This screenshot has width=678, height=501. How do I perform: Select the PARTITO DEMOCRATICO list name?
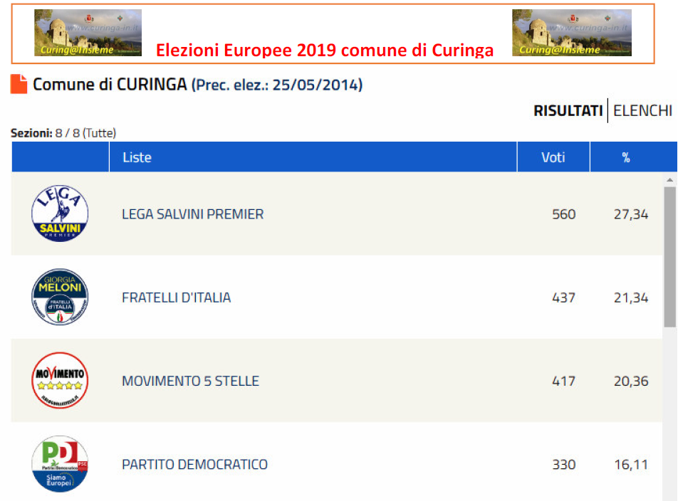pos(195,464)
